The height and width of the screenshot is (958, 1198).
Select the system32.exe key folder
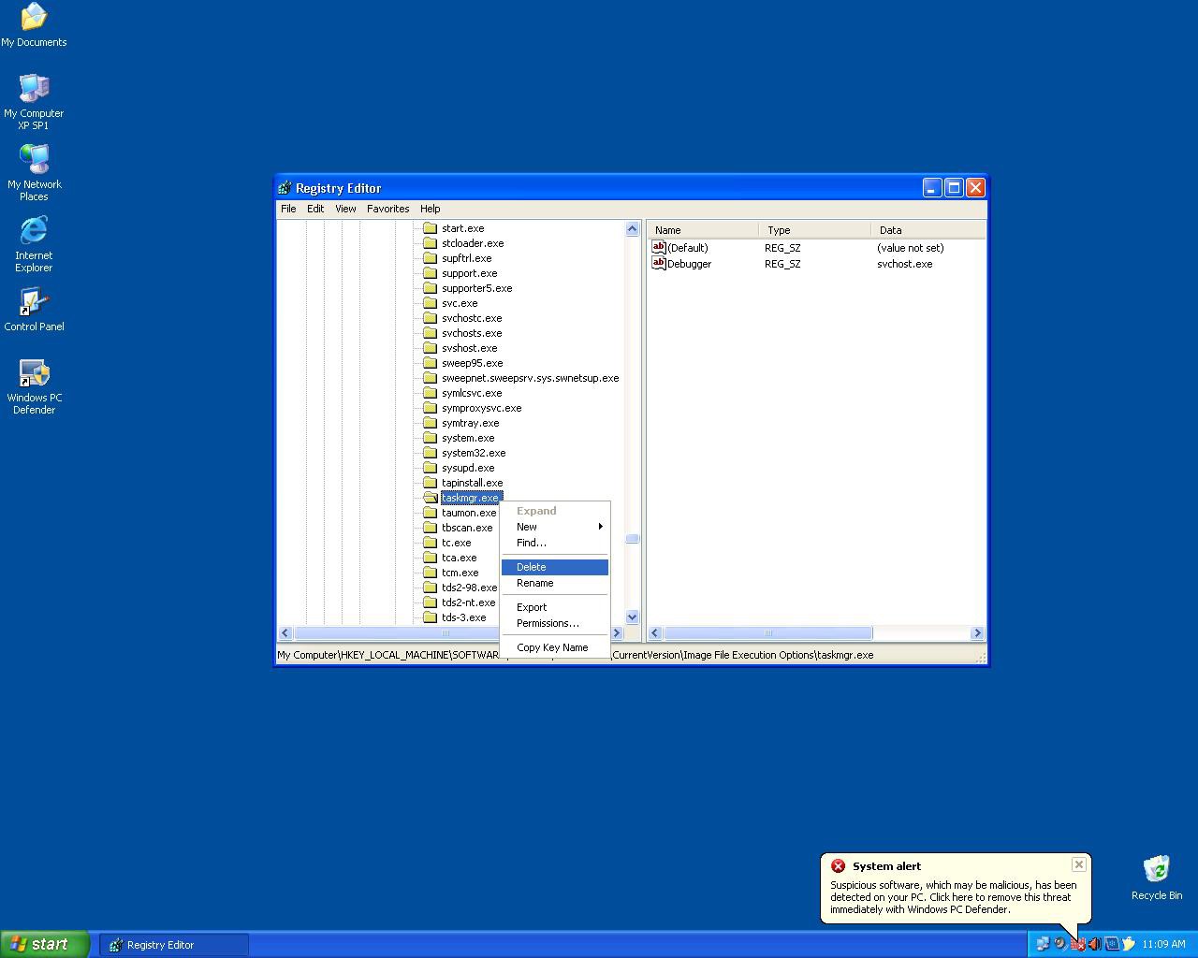(x=473, y=453)
